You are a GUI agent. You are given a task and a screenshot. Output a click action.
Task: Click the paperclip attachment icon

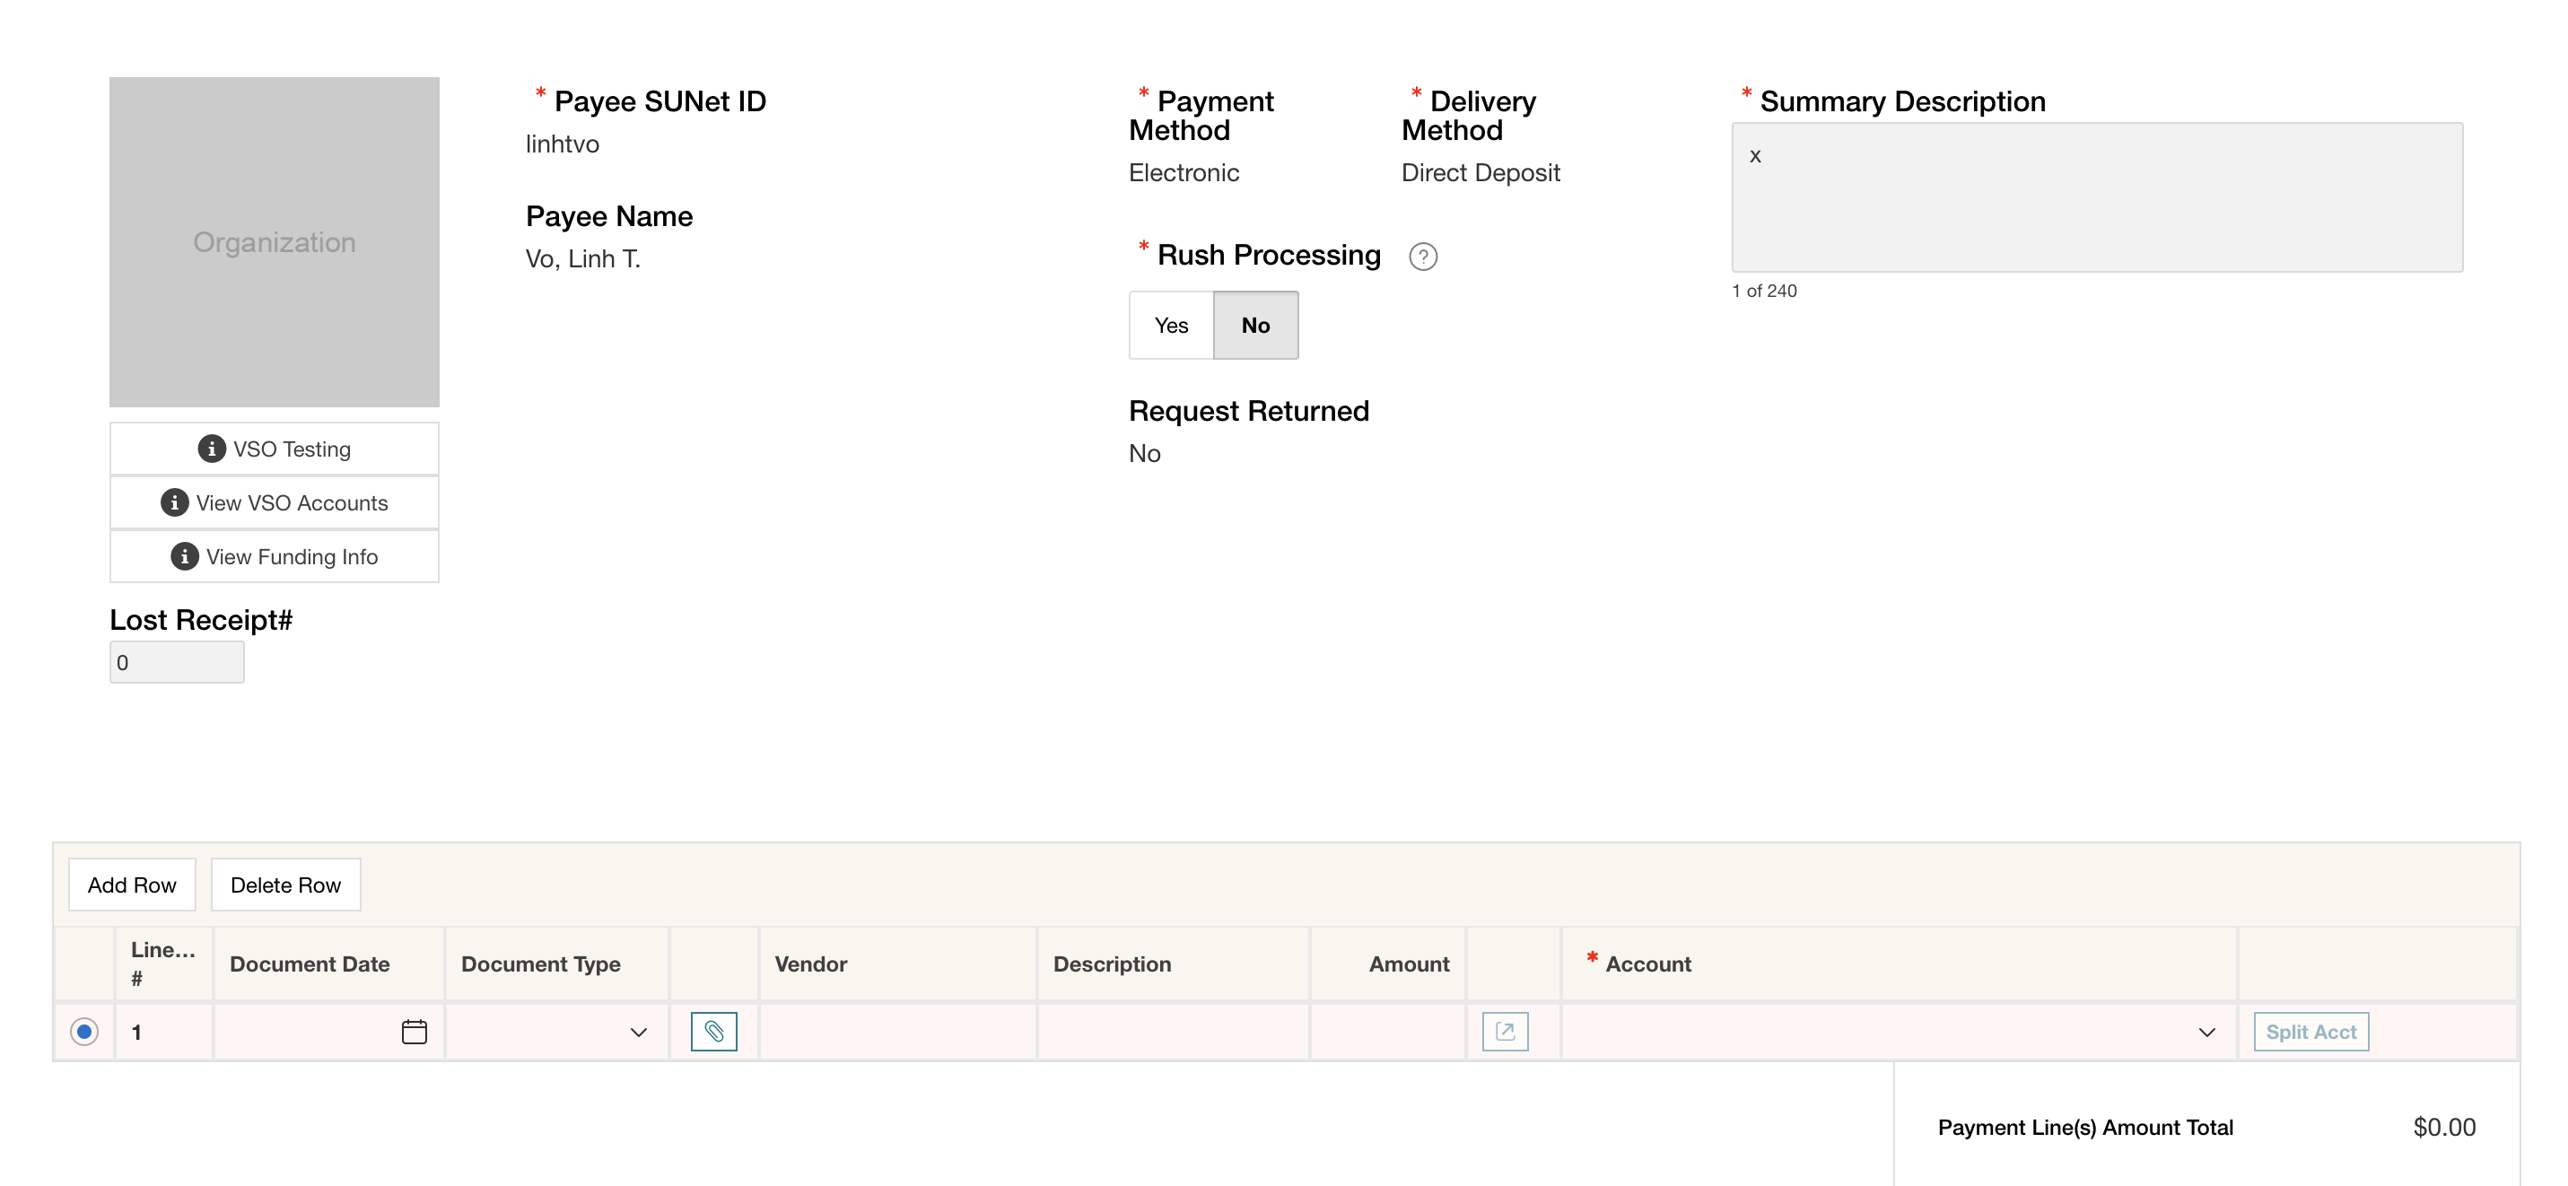point(713,1032)
